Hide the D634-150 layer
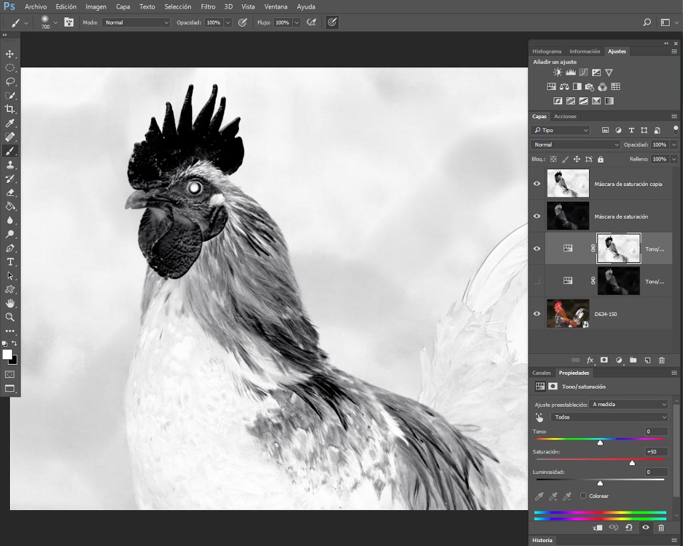683x546 pixels. tap(537, 313)
